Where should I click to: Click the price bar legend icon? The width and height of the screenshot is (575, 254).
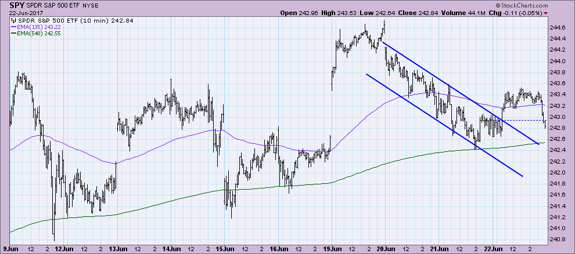[13, 20]
